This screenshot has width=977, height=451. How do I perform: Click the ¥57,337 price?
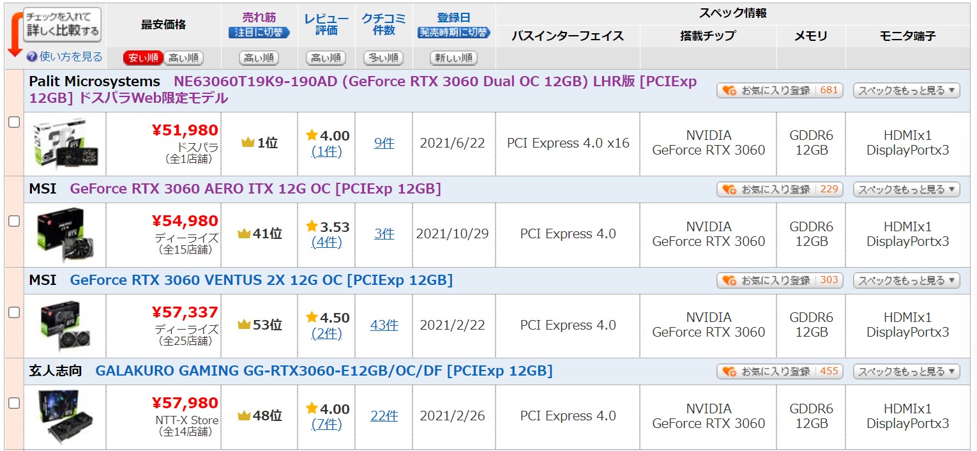point(185,312)
